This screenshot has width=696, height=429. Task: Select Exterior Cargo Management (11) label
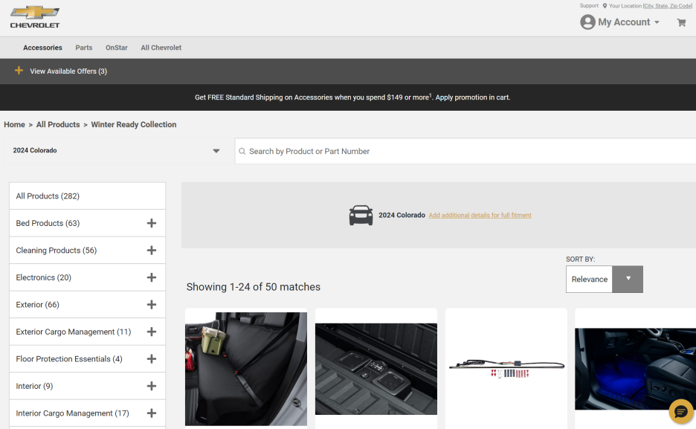point(73,332)
